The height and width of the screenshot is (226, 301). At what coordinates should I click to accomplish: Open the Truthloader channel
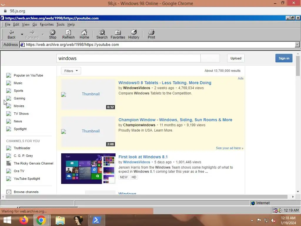click(22, 148)
